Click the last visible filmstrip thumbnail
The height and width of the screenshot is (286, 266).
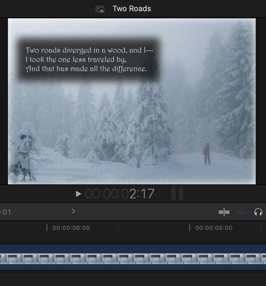click(x=256, y=259)
